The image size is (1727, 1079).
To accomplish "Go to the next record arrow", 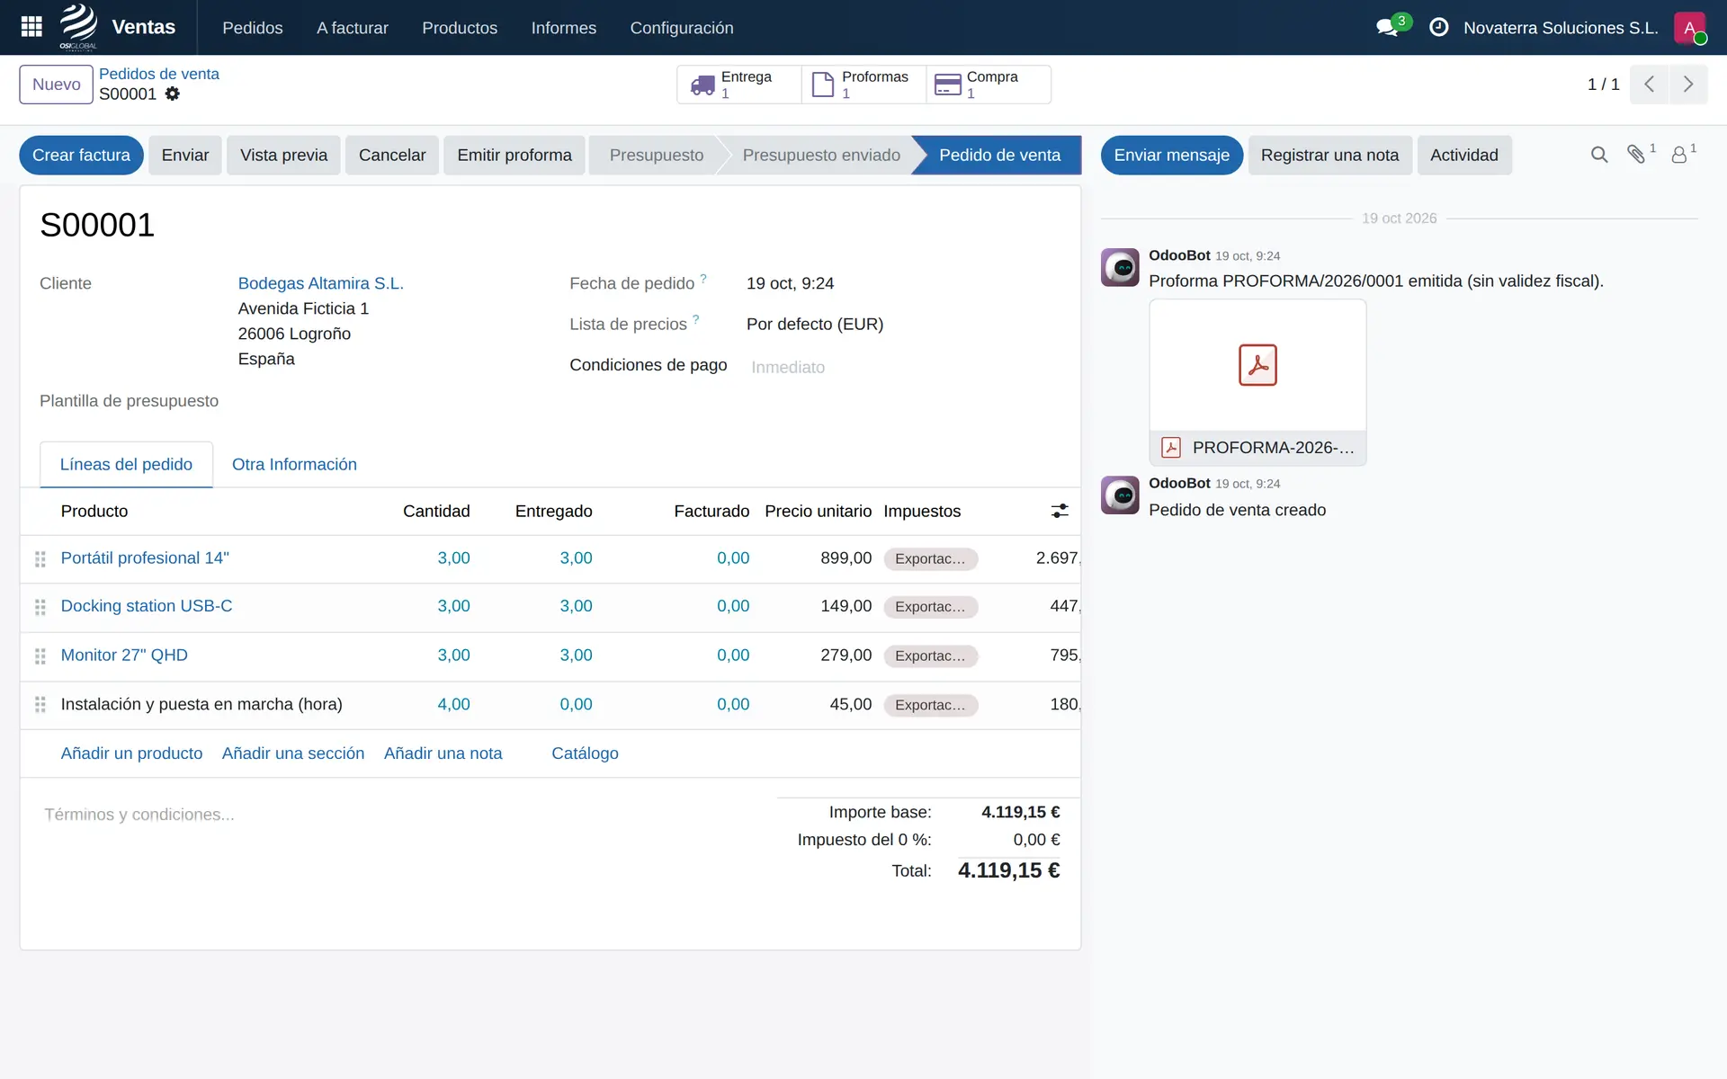I will 1688,85.
